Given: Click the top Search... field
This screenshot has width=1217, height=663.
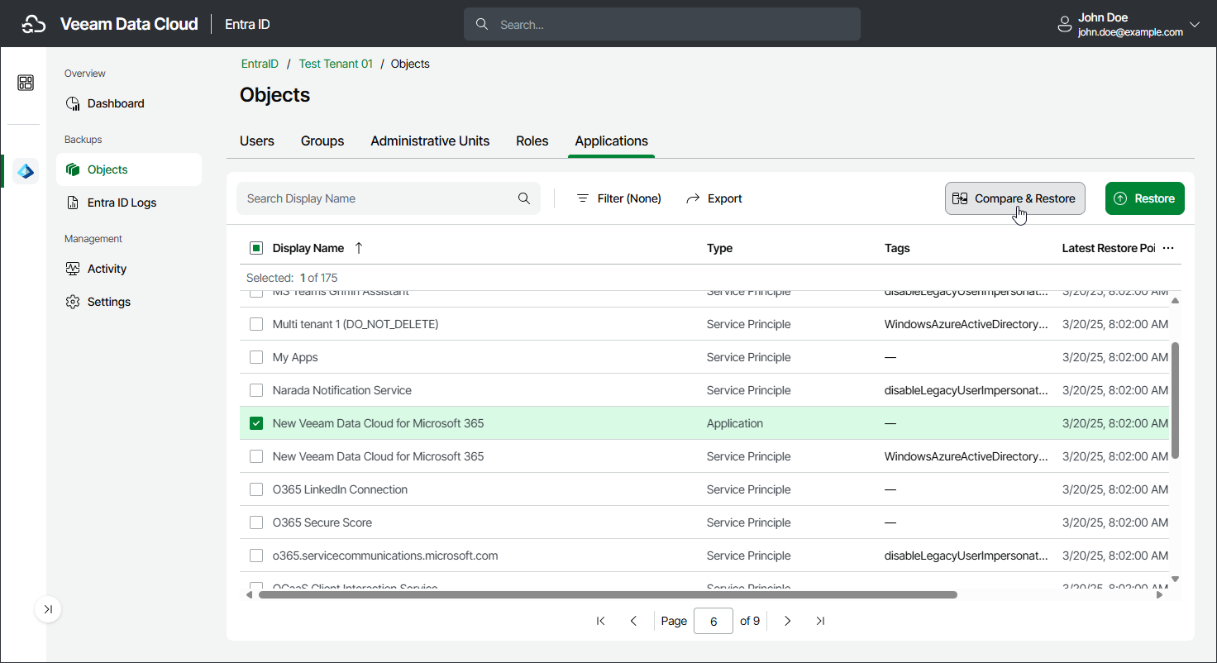Looking at the screenshot, I should point(662,25).
